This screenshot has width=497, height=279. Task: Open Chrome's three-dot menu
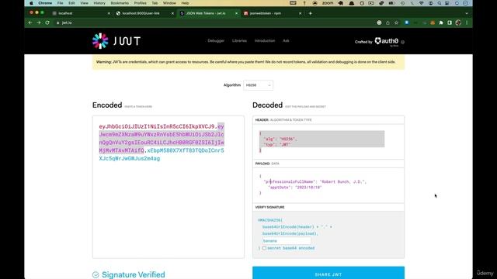(467, 22)
